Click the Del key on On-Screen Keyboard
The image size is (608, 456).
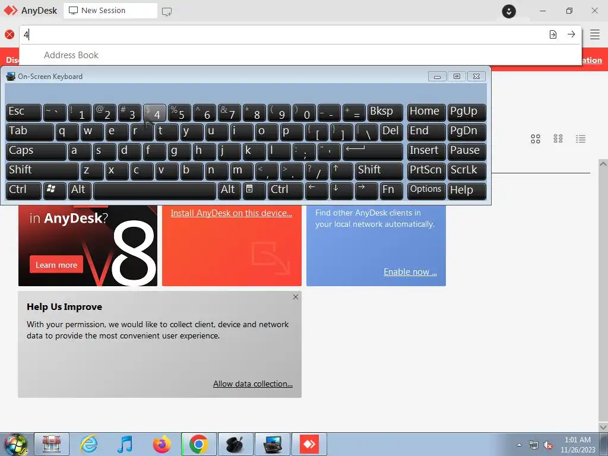pos(391,132)
